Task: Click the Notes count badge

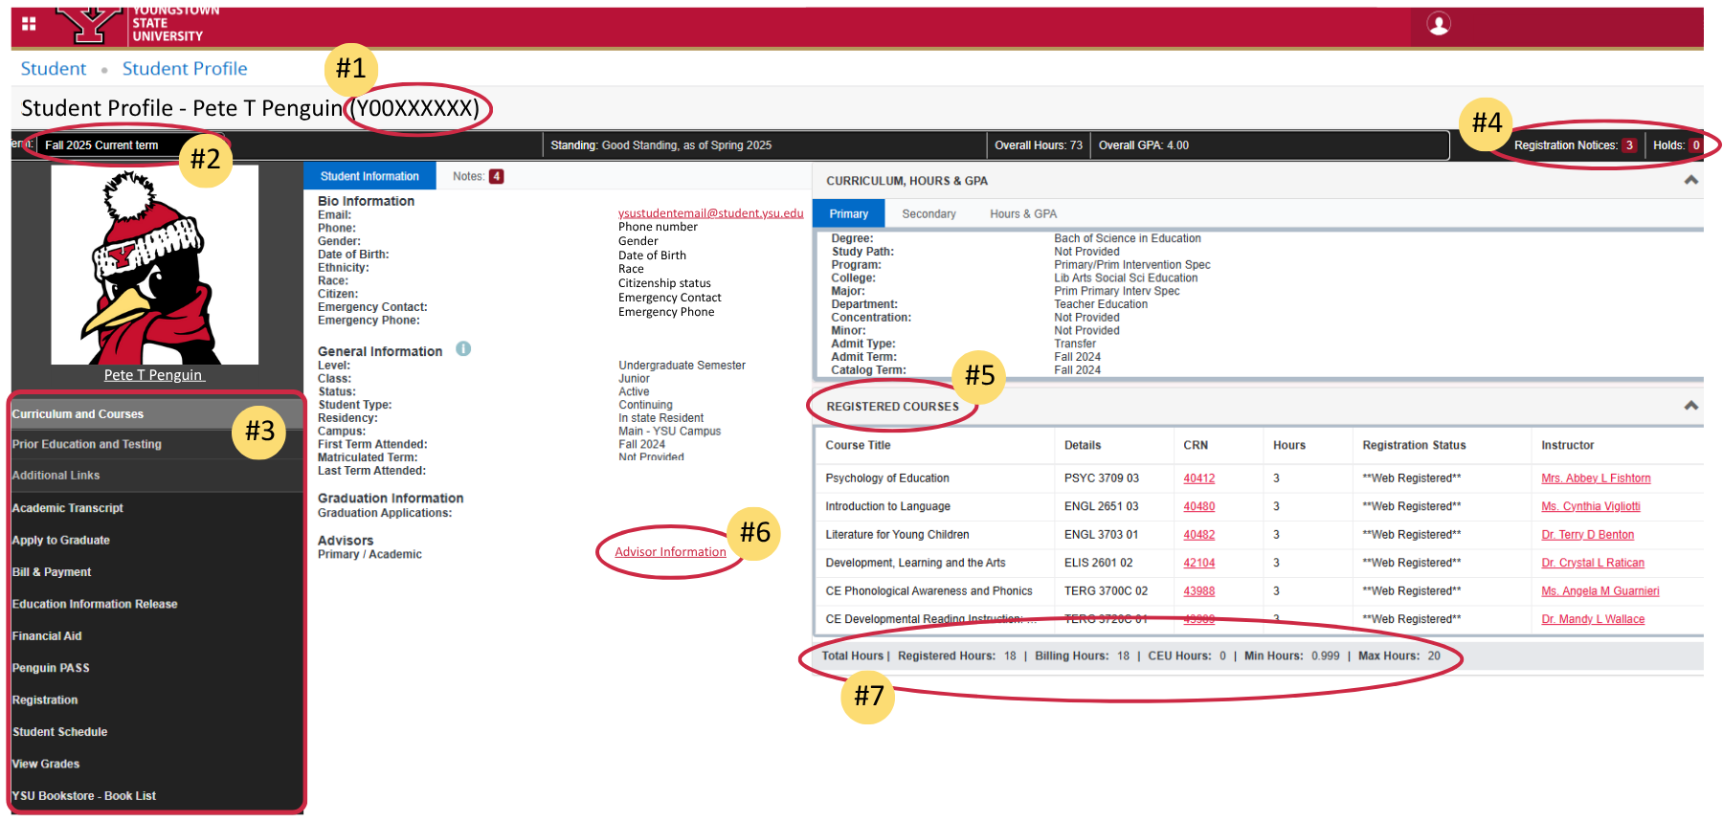Action: pos(496,176)
